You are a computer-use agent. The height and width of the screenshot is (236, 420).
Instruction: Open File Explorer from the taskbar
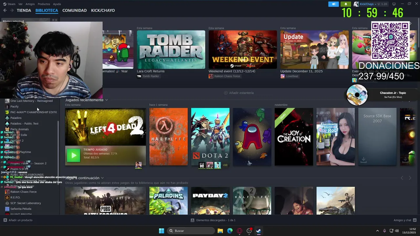[x=220, y=231]
